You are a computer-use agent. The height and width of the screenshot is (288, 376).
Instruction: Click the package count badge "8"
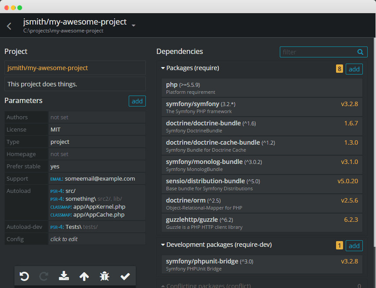(339, 69)
